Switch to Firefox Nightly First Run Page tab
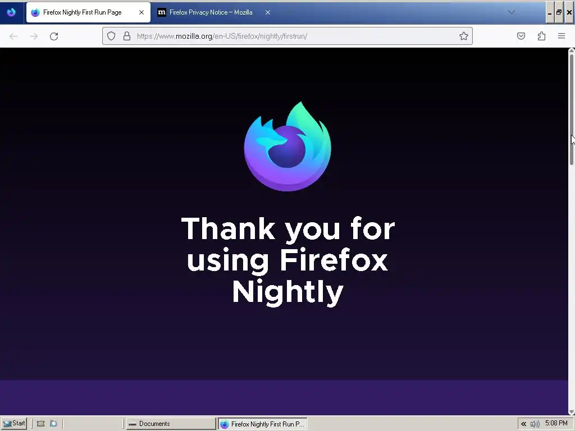The width and height of the screenshot is (575, 431). tap(88, 12)
